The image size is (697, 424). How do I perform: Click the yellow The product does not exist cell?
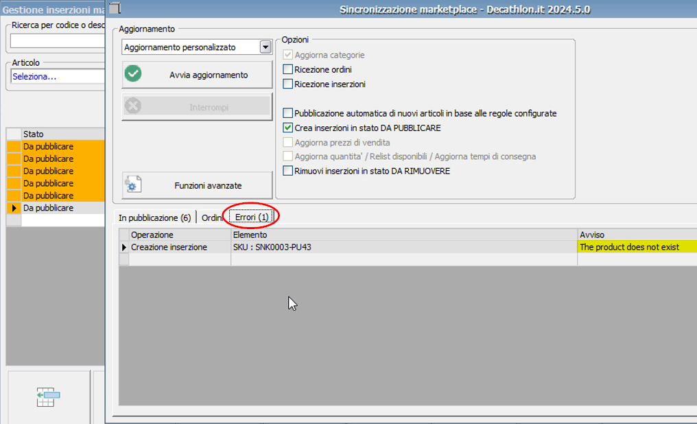coord(637,247)
